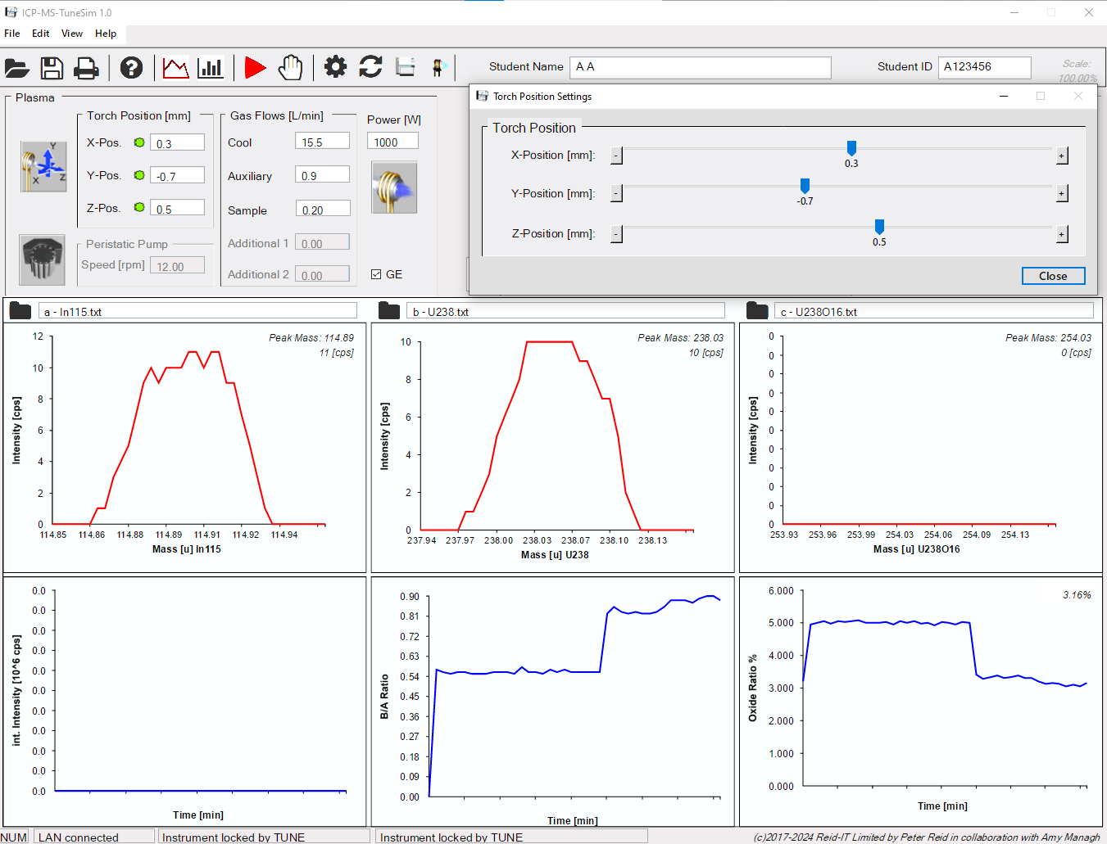
Task: Click the printer icon in toolbar
Action: pos(86,68)
